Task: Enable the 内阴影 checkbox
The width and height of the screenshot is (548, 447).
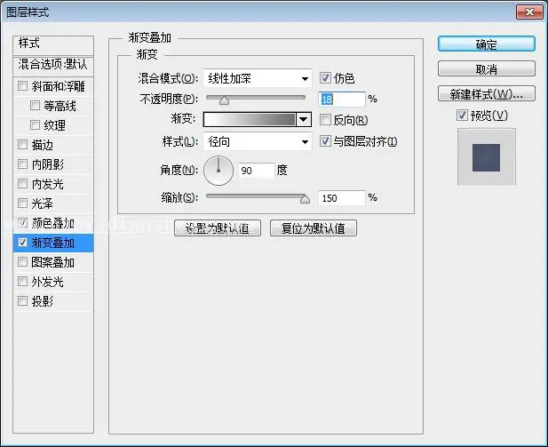Action: 22,164
